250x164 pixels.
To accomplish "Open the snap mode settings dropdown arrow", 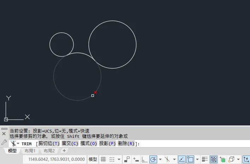I will coord(119,159).
